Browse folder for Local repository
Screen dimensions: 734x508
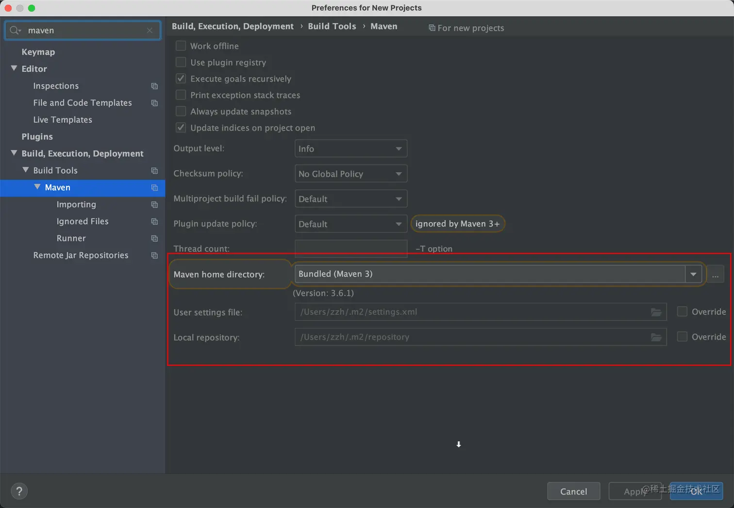pos(656,337)
